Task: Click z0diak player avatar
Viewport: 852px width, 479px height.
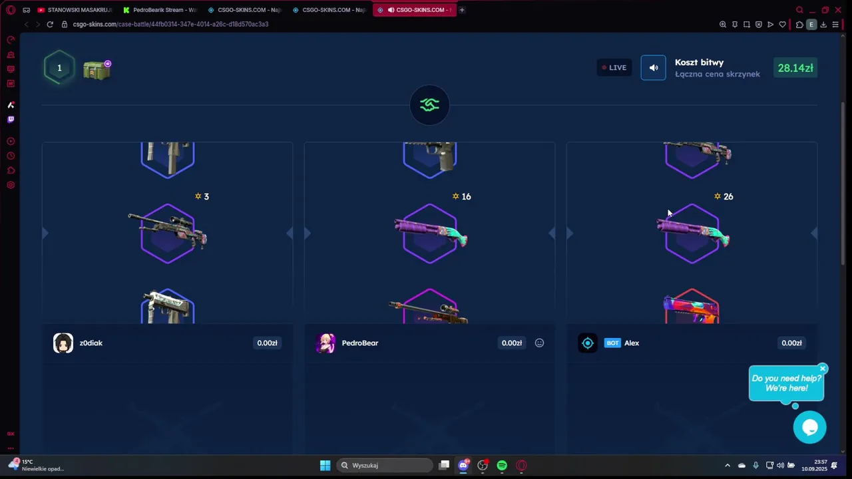Action: (x=63, y=343)
